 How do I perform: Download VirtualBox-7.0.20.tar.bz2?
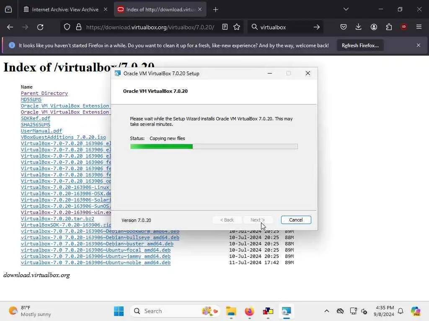pyautogui.click(x=57, y=219)
